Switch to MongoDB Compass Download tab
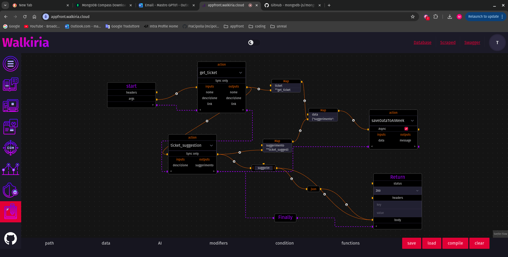This screenshot has height=257, width=508. (x=104, y=5)
